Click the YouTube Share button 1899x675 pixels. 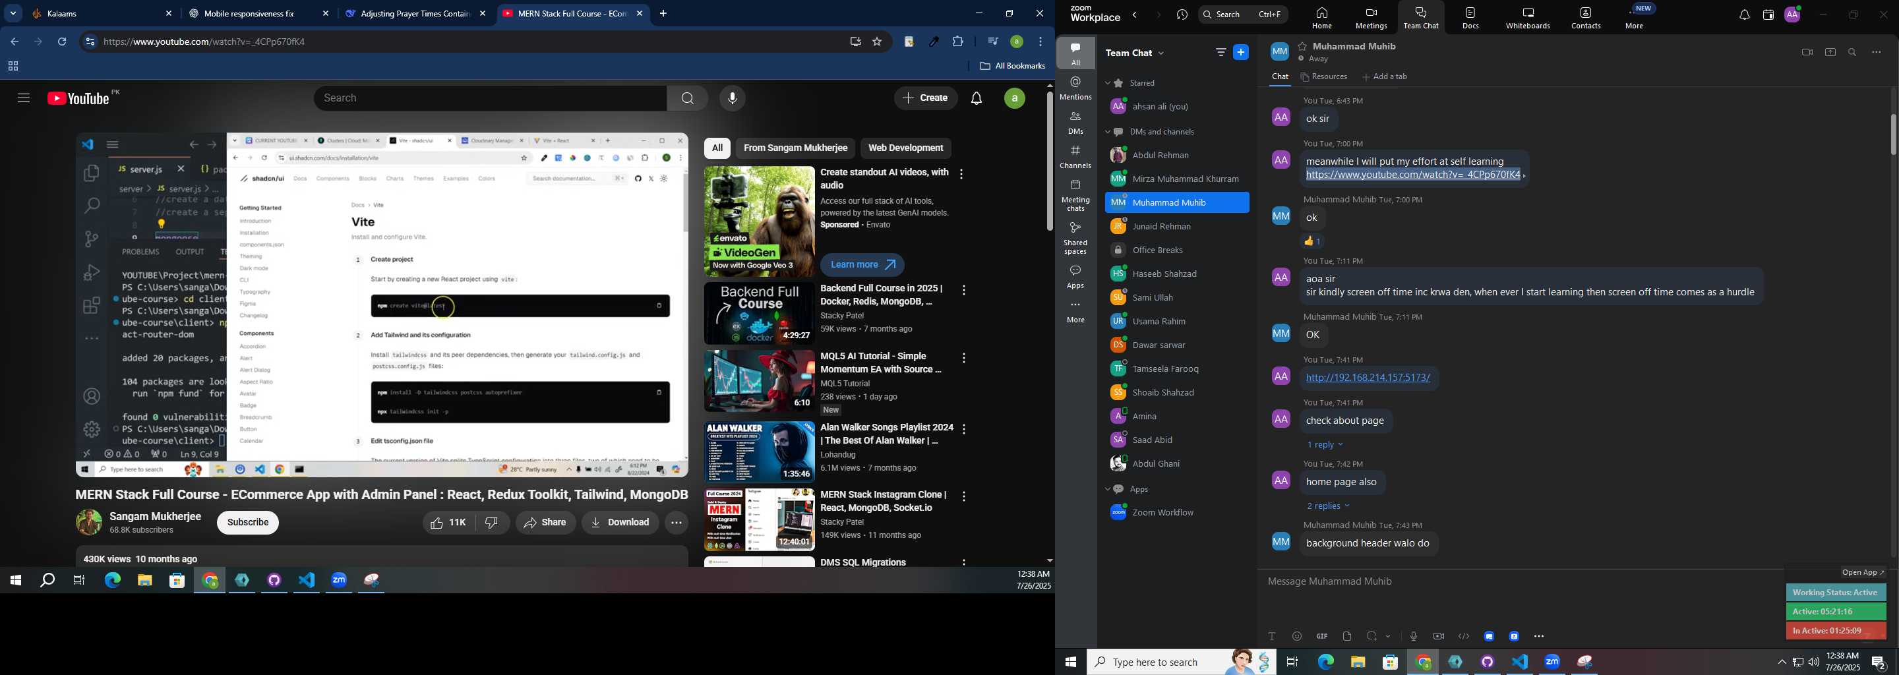point(545,523)
